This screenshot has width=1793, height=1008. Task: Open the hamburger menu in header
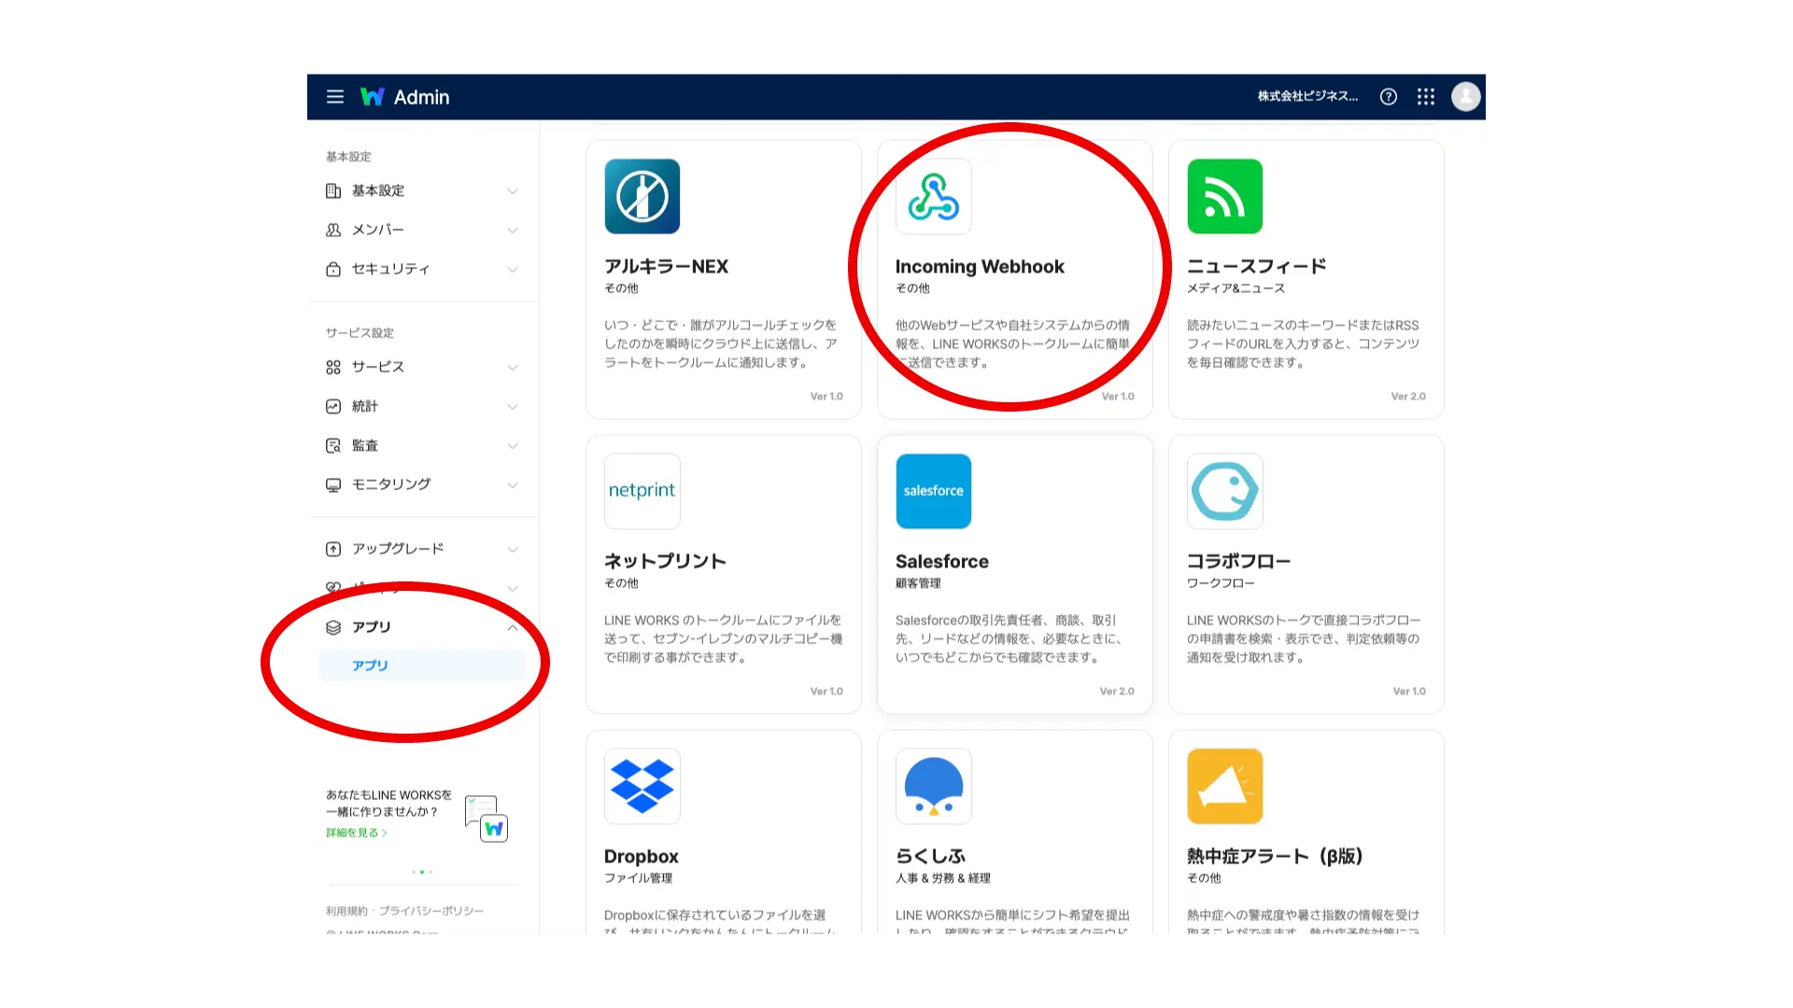(x=335, y=97)
